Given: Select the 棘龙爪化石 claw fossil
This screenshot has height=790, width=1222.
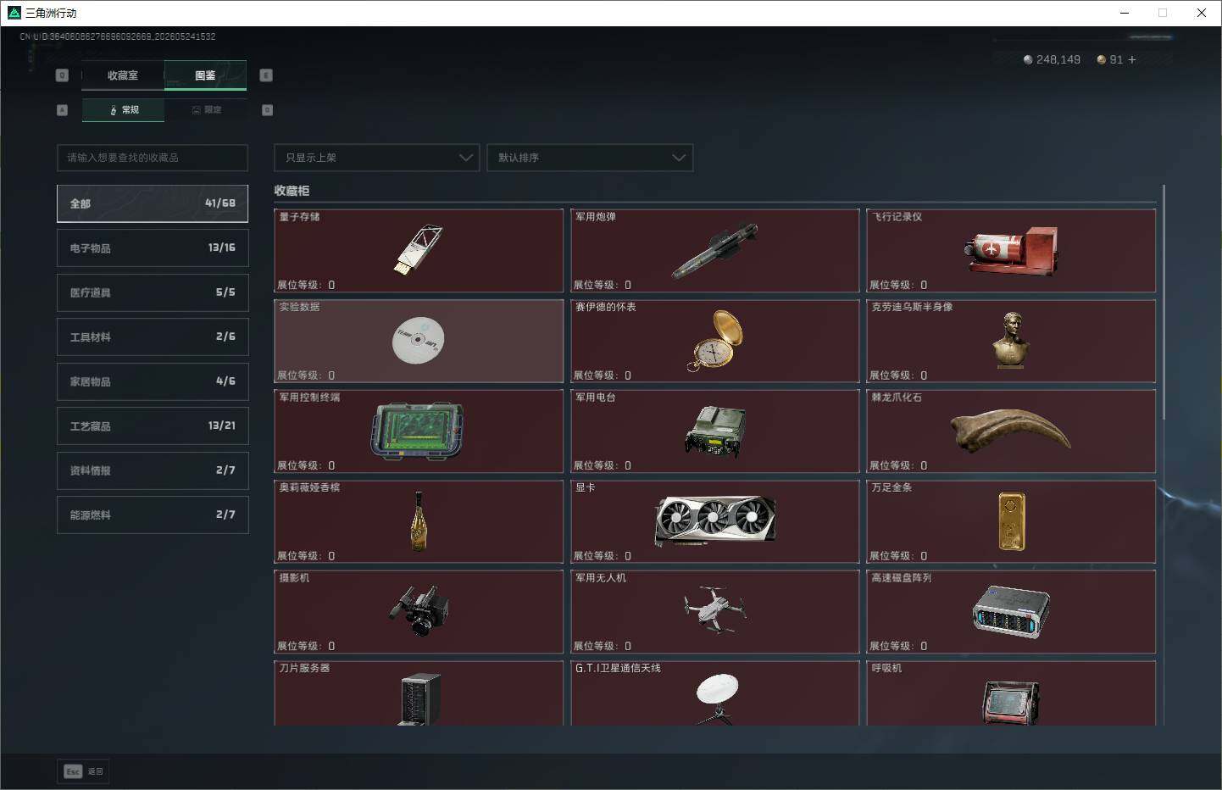Looking at the screenshot, I should point(1011,431).
